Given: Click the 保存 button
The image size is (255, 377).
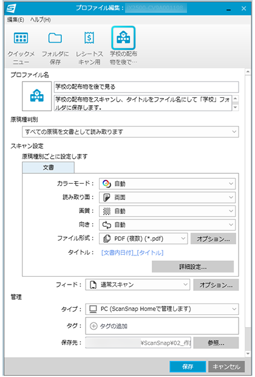Looking at the screenshot, I should pos(188,367).
